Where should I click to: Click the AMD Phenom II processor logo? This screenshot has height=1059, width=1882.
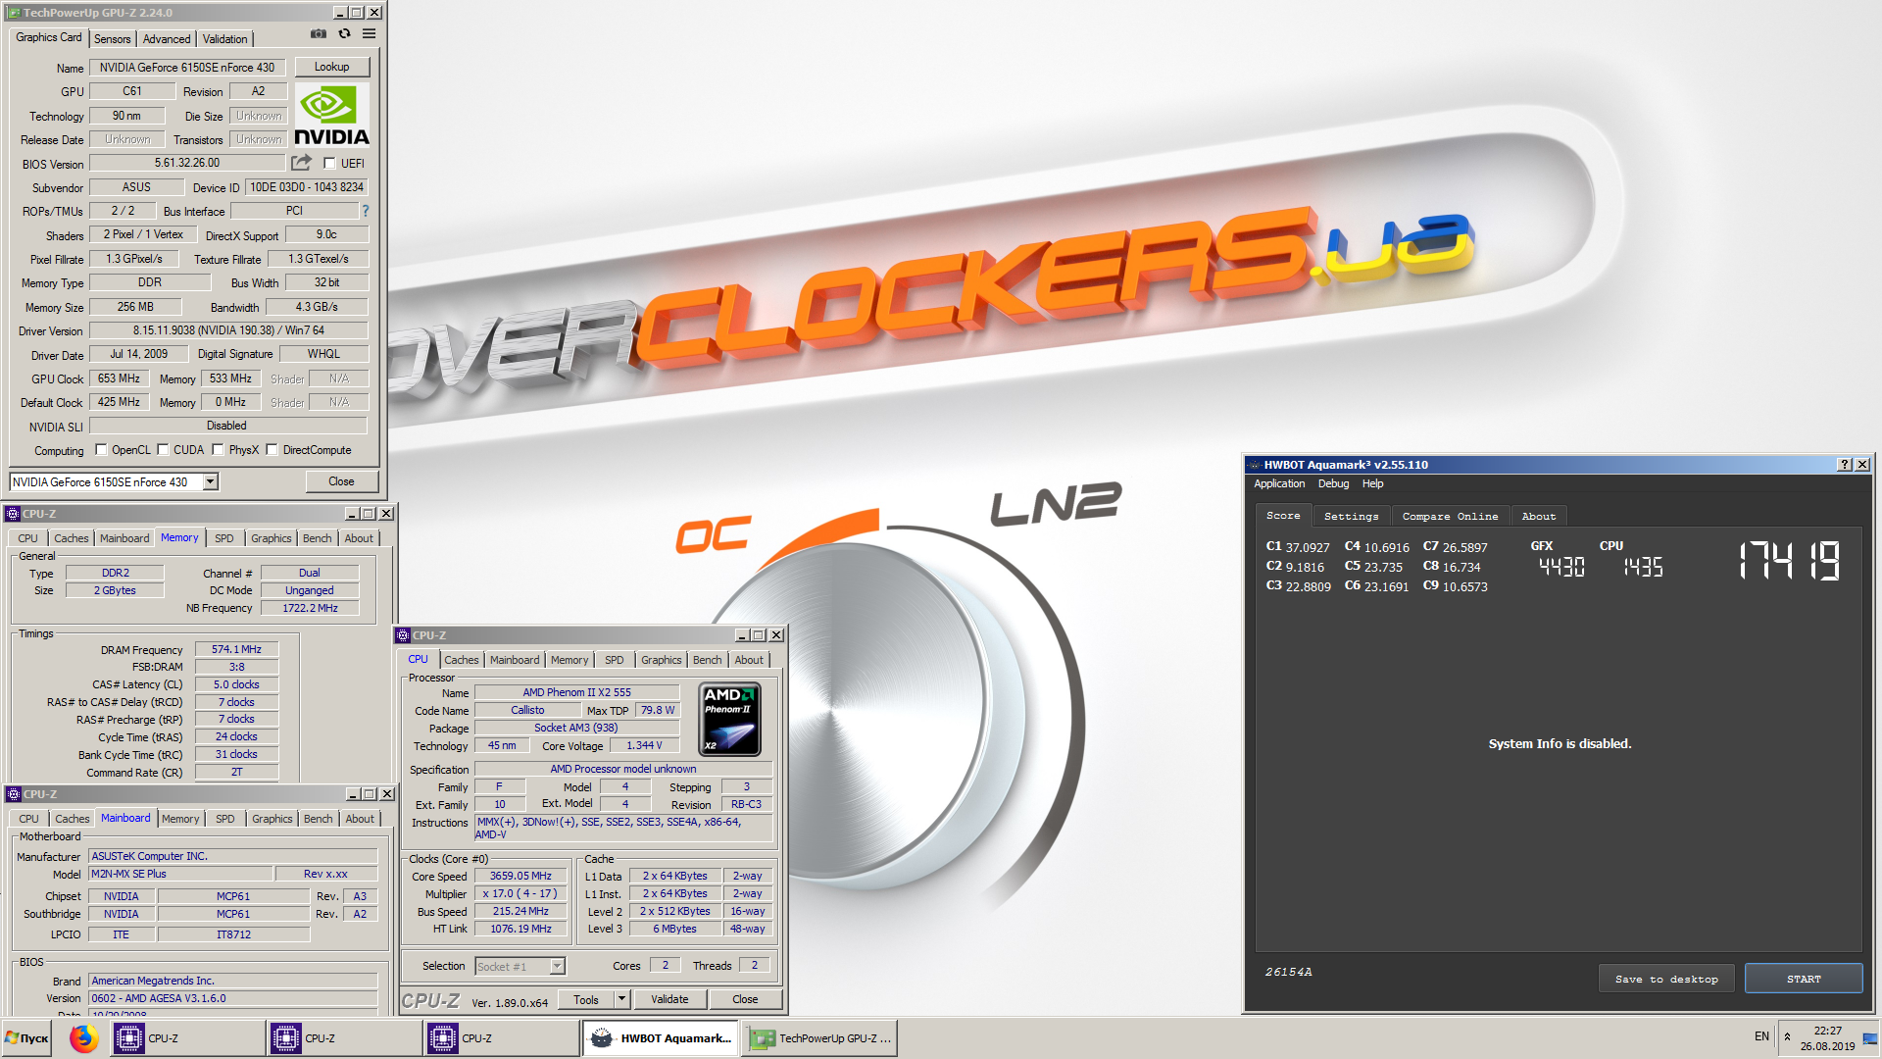(x=730, y=720)
